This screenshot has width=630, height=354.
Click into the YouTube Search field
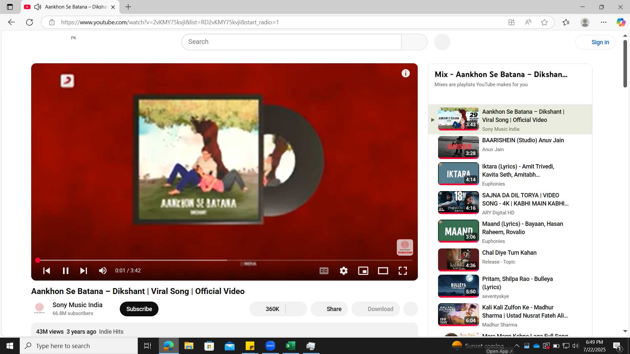click(x=291, y=42)
